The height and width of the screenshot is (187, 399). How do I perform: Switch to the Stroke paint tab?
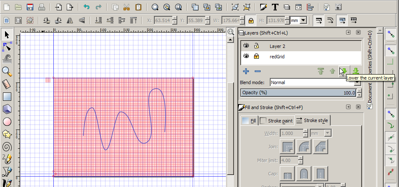[276, 121]
